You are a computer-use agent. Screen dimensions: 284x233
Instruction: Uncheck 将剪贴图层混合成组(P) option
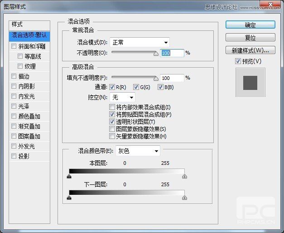[x=112, y=114]
